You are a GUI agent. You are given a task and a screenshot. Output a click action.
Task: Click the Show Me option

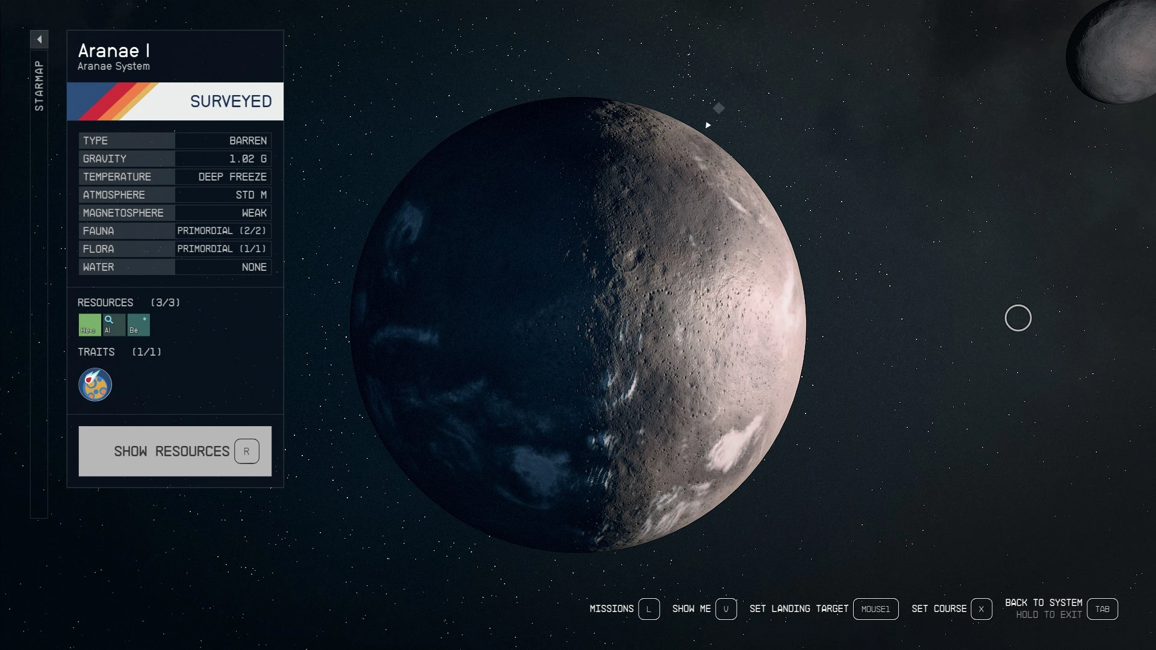[691, 609]
